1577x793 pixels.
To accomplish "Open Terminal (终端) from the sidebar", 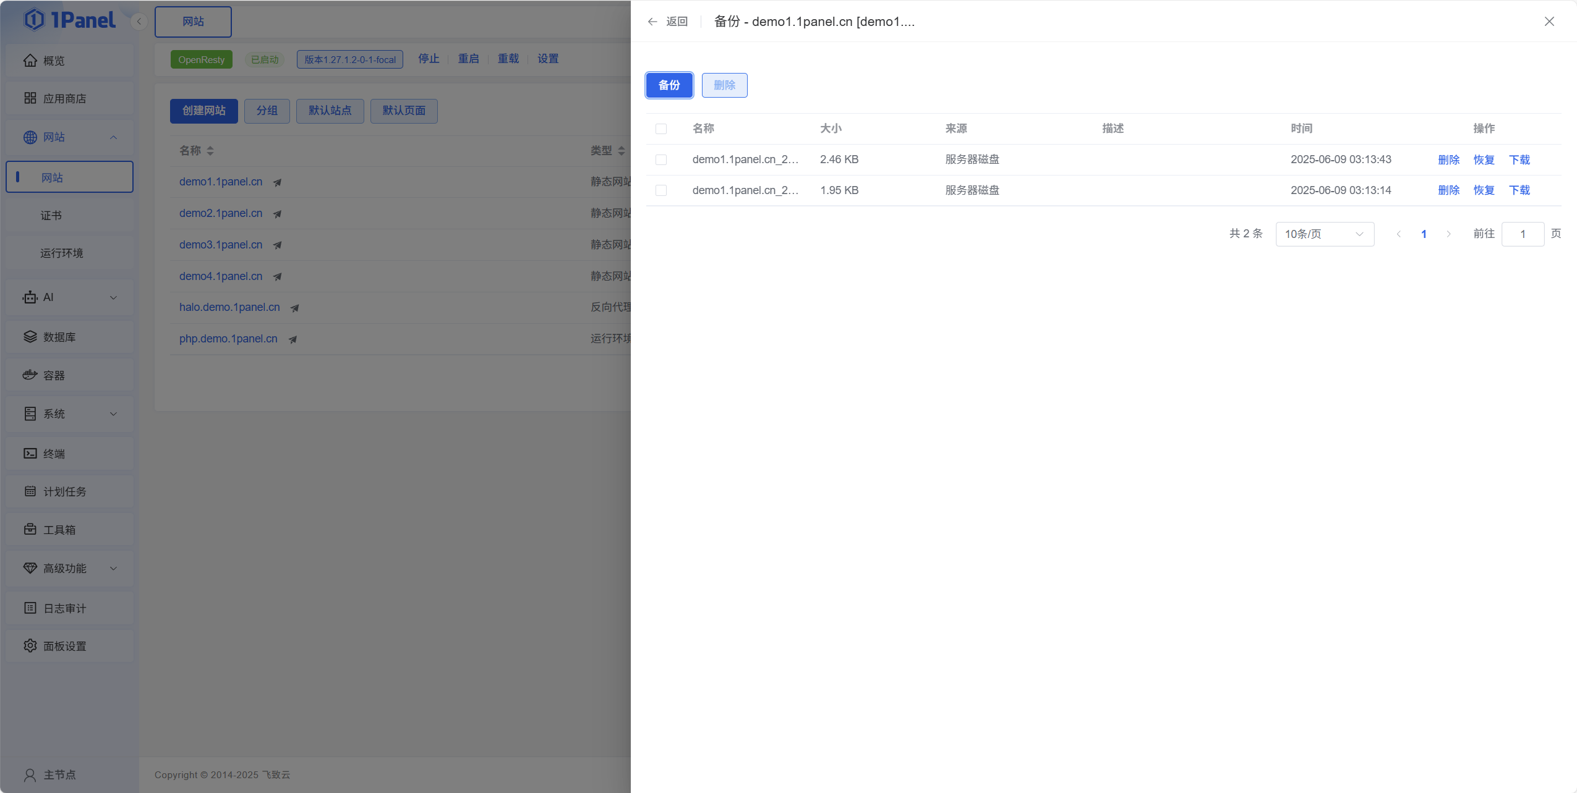I will (53, 454).
